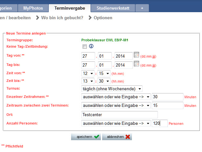Open calendar picker for Tag von

pos(136,55)
